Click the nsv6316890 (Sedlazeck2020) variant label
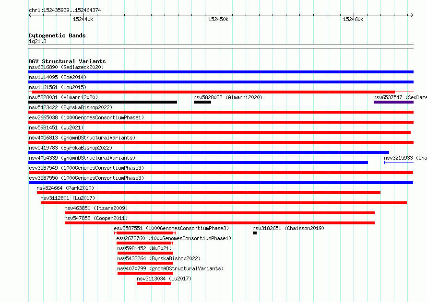This screenshot has height=302, width=427. point(66,67)
